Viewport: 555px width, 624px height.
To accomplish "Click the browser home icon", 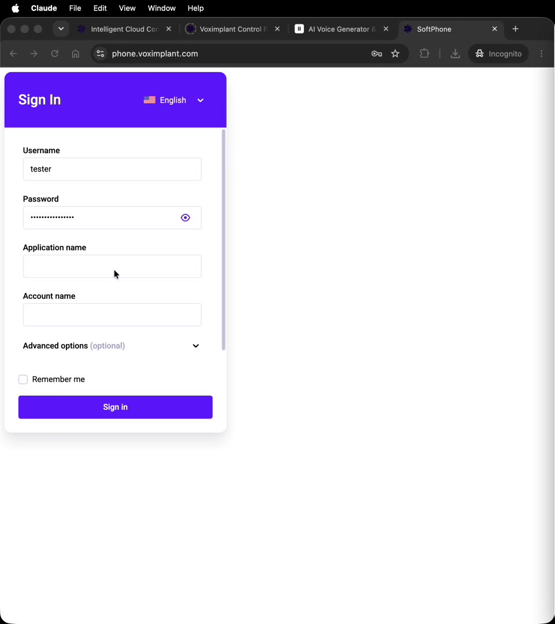I will click(75, 54).
